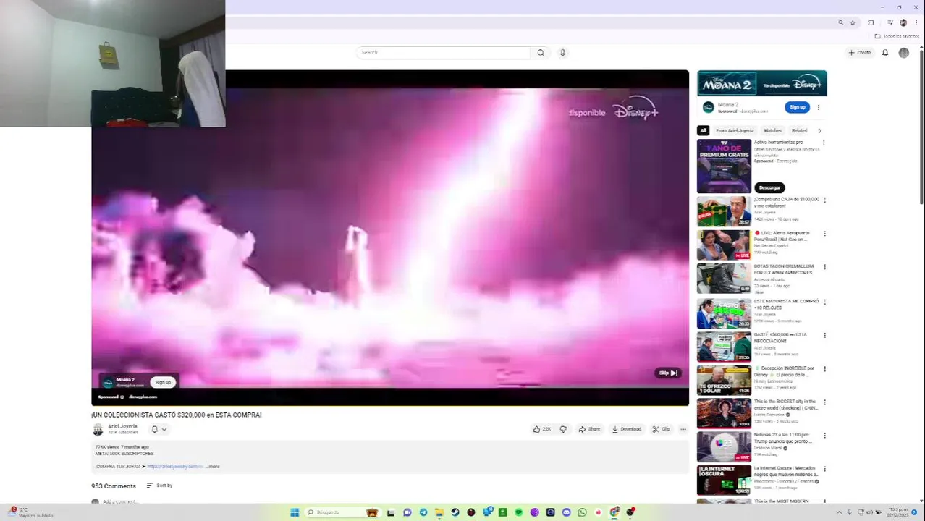Focus the YouTube search field

(x=443, y=53)
